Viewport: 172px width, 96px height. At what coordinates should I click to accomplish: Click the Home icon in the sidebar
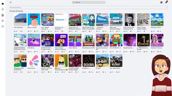(x=3, y=4)
